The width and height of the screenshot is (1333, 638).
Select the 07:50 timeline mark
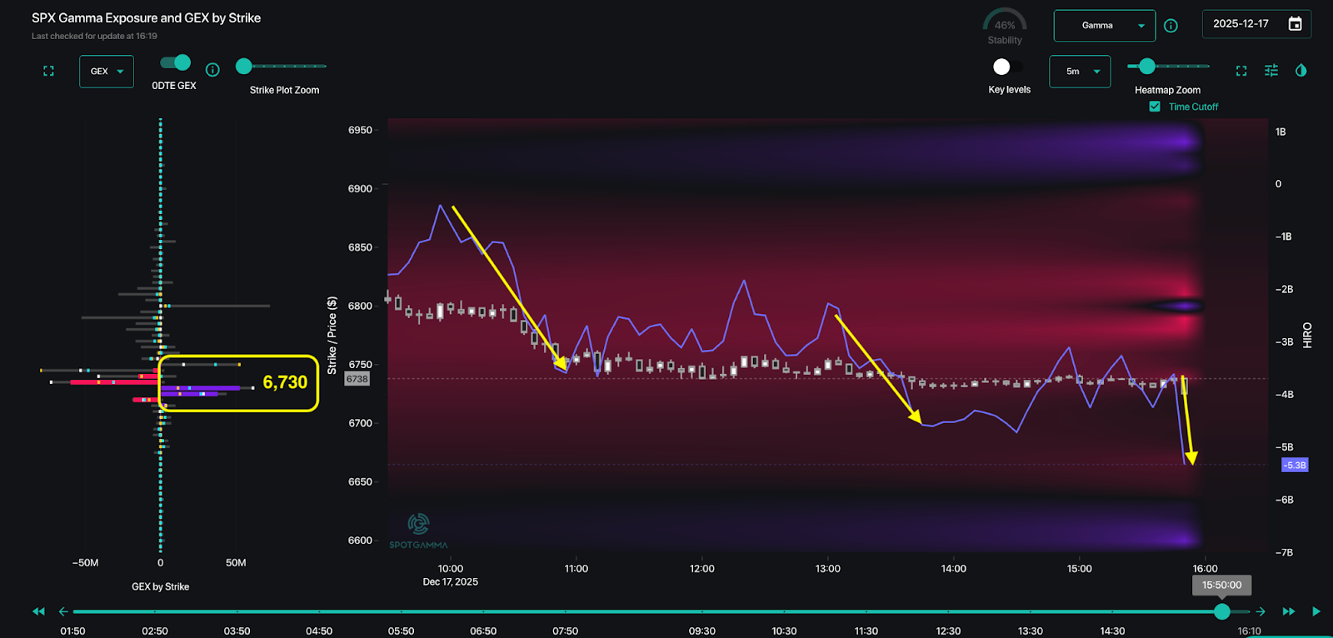pyautogui.click(x=565, y=631)
